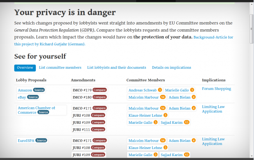Open the Source badge next to eBay
The image size is (254, 160).
coord(33,97)
